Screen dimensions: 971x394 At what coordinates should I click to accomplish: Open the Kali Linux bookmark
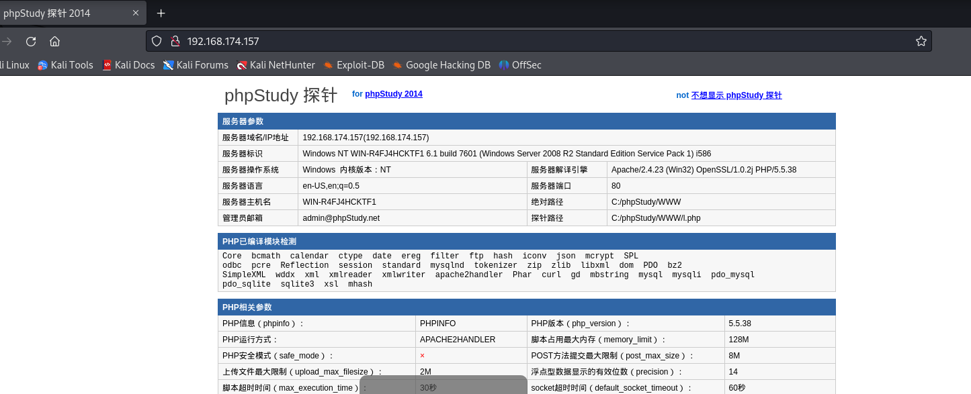click(14, 65)
